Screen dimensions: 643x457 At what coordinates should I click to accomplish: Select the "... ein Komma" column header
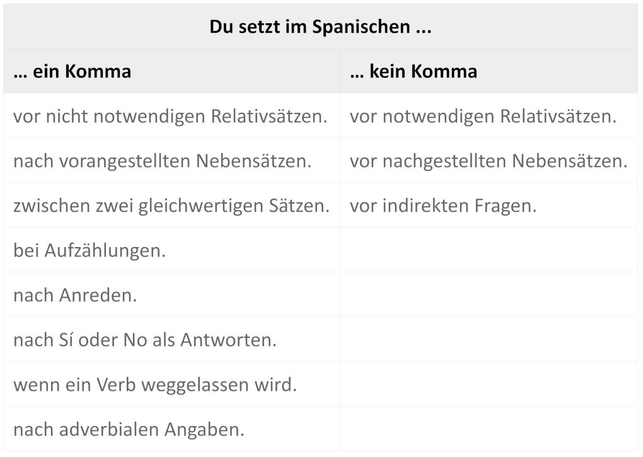coord(72,71)
